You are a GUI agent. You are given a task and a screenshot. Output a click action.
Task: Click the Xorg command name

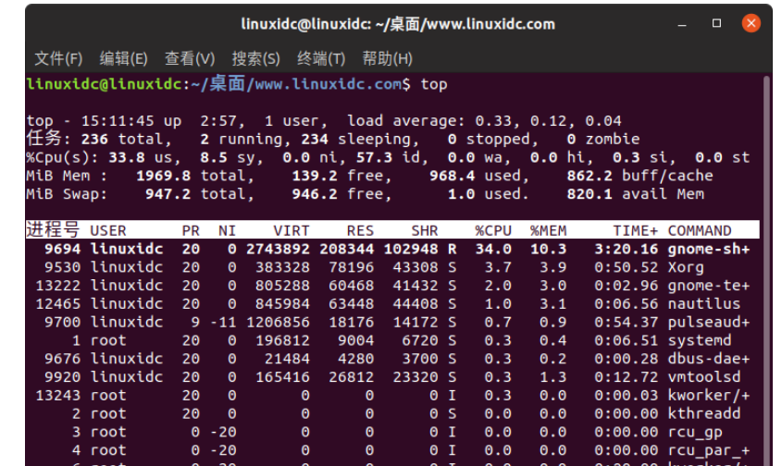(686, 267)
